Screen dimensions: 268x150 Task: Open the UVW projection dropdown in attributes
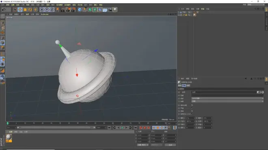[x=227, y=98]
